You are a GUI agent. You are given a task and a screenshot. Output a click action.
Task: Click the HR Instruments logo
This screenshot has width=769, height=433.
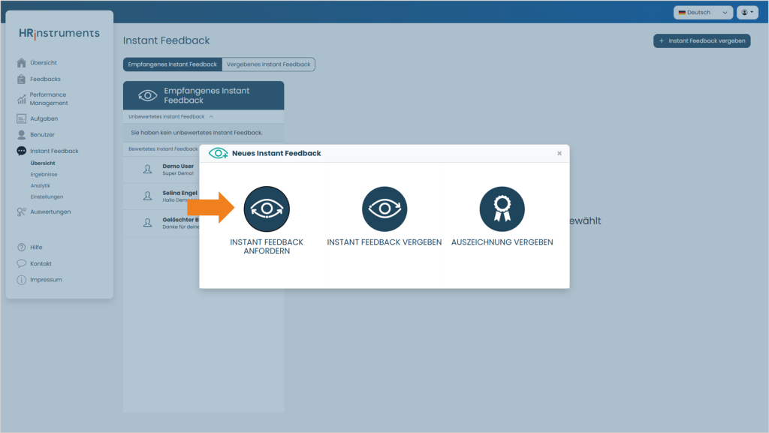(x=59, y=33)
